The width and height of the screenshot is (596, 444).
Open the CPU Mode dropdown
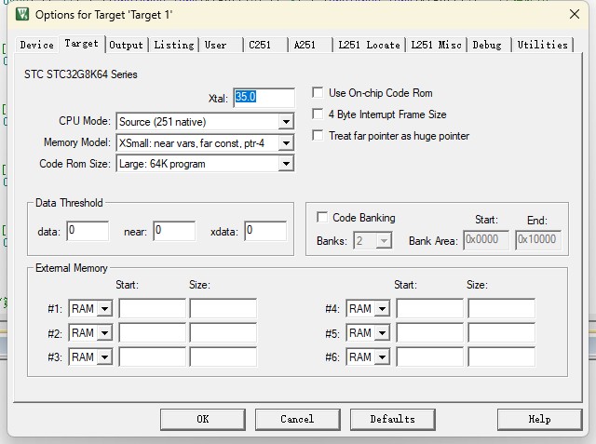[205, 122]
